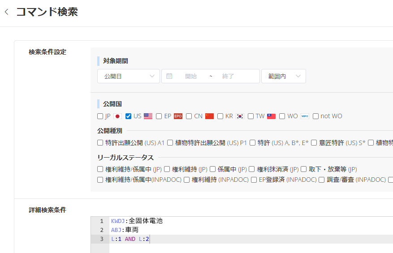The width and height of the screenshot is (393, 253).
Task: Open the 範囲内 range dropdown
Action: tap(283, 76)
